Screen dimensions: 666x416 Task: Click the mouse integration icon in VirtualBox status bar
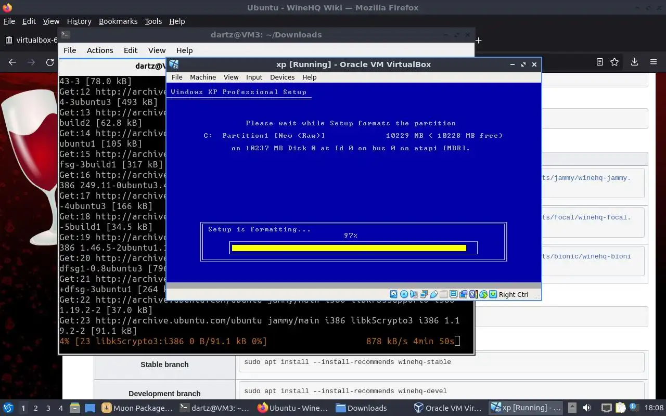click(x=483, y=294)
